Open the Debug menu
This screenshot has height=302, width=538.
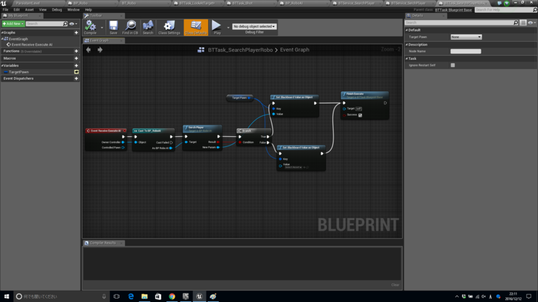click(56, 9)
